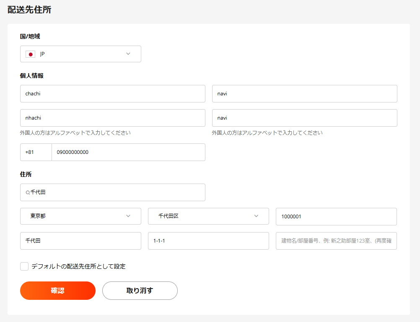
Task: Focus the field containing nhachi
Action: (x=112, y=118)
